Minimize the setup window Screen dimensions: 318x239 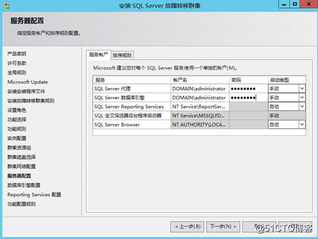(x=284, y=4)
